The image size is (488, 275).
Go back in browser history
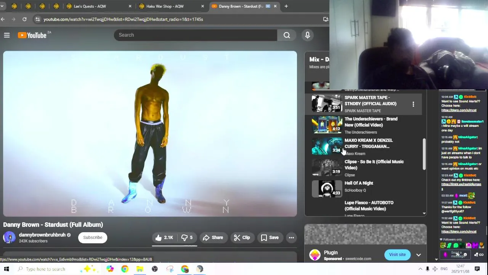click(3, 19)
